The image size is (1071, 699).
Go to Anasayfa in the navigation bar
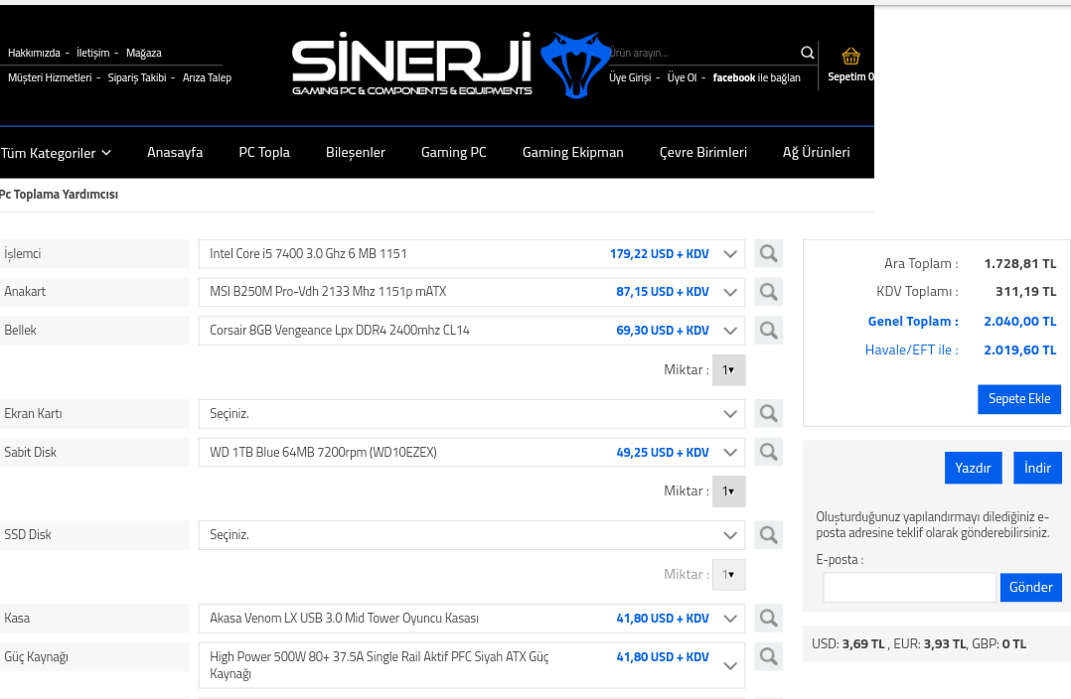click(175, 152)
